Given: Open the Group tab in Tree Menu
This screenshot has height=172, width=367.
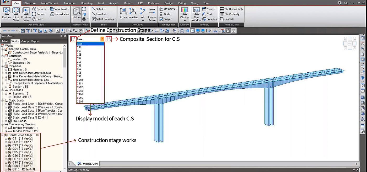Looking at the screenshot, I should point(25,41).
